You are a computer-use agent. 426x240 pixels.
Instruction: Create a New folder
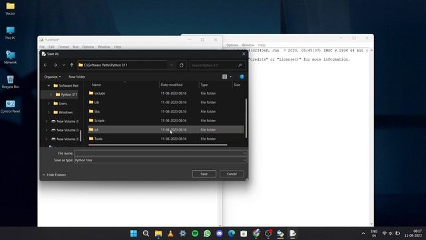77,77
